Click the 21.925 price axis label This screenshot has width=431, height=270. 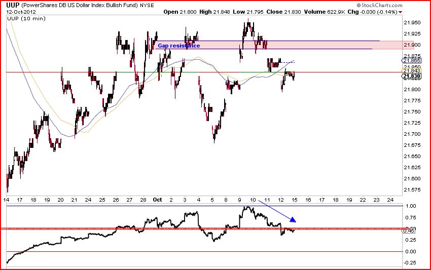click(412, 34)
